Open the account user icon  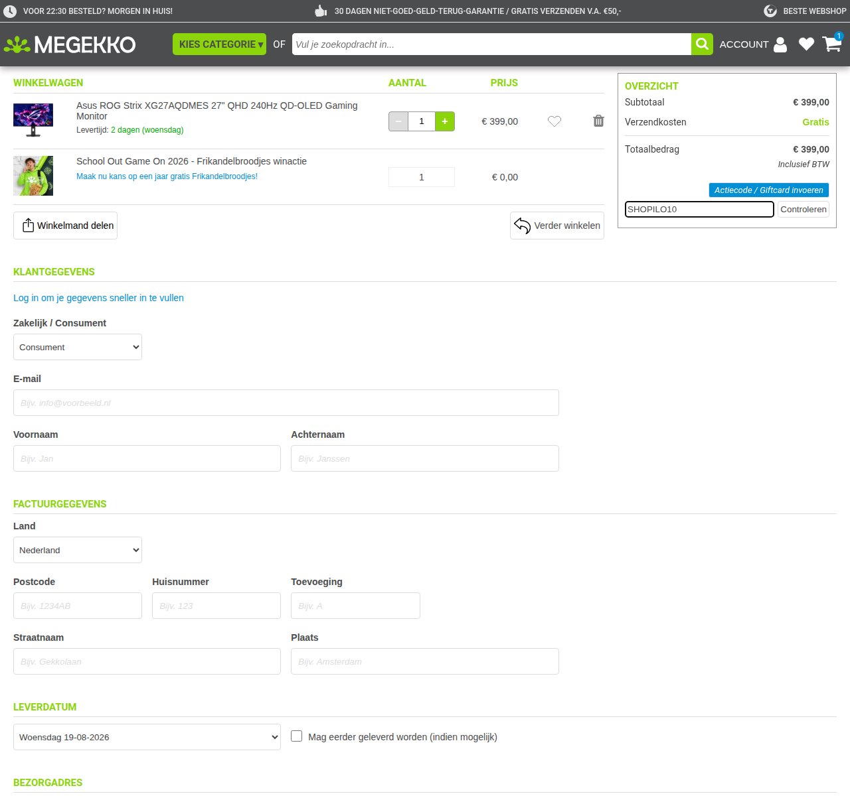pos(780,44)
